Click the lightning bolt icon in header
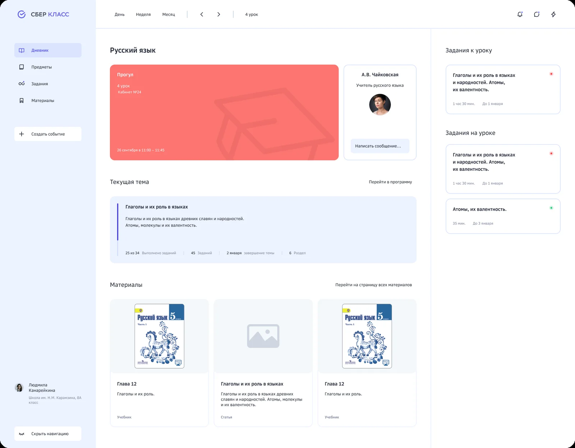 tap(553, 14)
